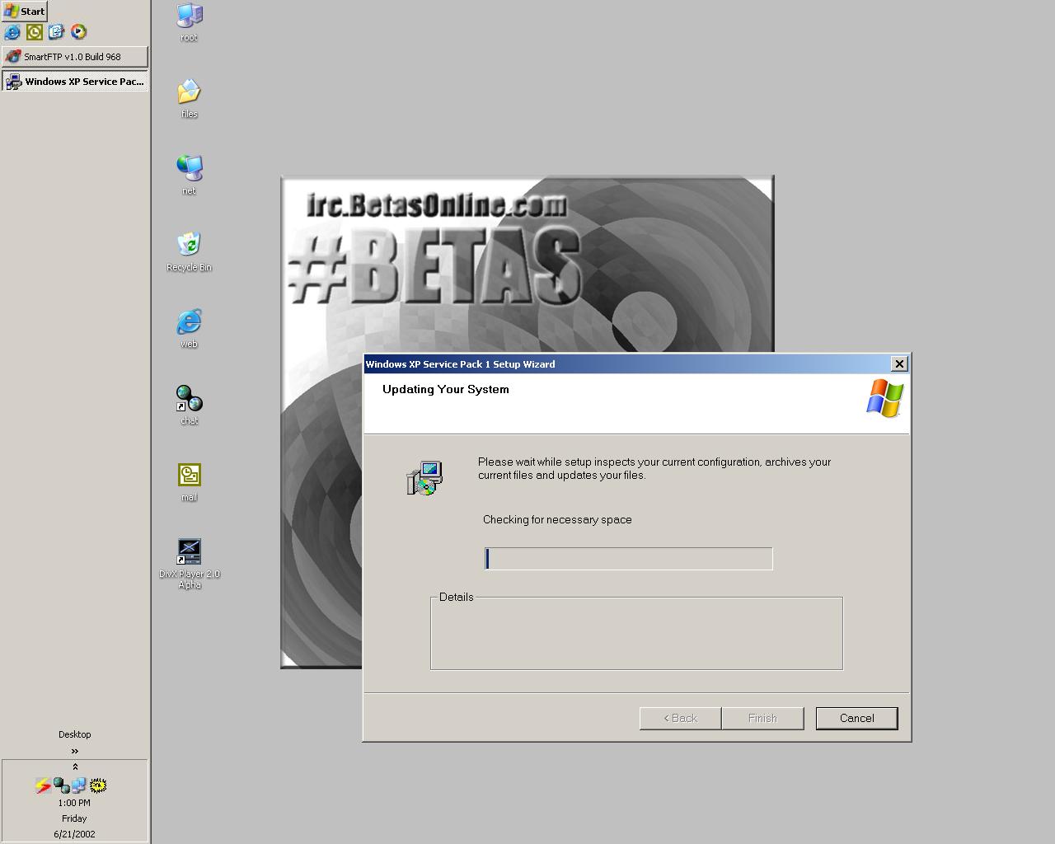1055x844 pixels.
Task: Select the Windows XP Service Pack taskbar button
Action: (x=75, y=82)
